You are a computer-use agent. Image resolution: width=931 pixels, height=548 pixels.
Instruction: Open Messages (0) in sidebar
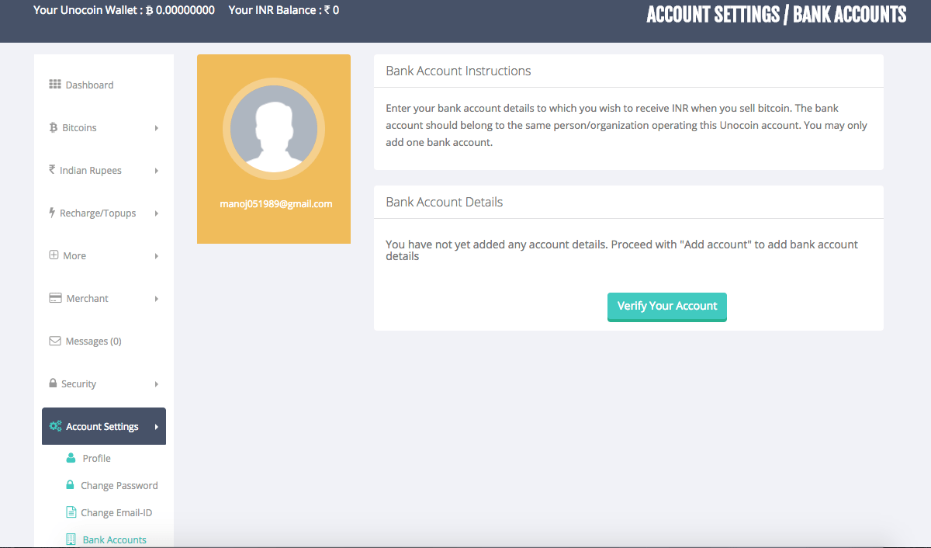(x=104, y=341)
